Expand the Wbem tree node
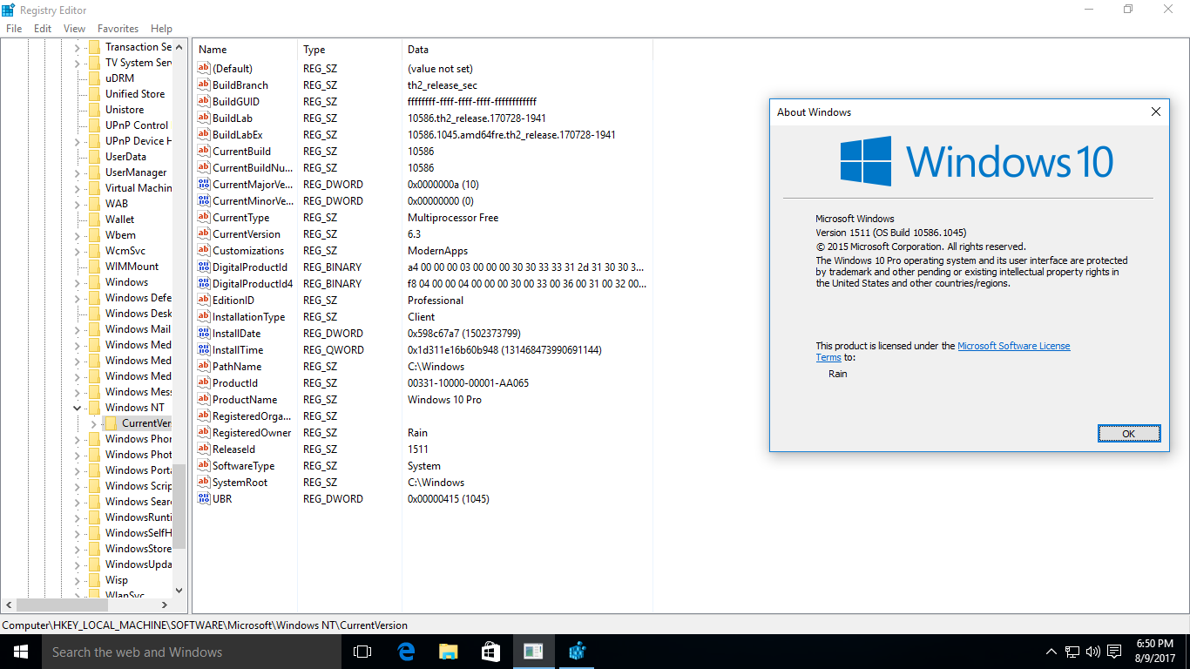This screenshot has width=1190, height=669. tap(77, 235)
